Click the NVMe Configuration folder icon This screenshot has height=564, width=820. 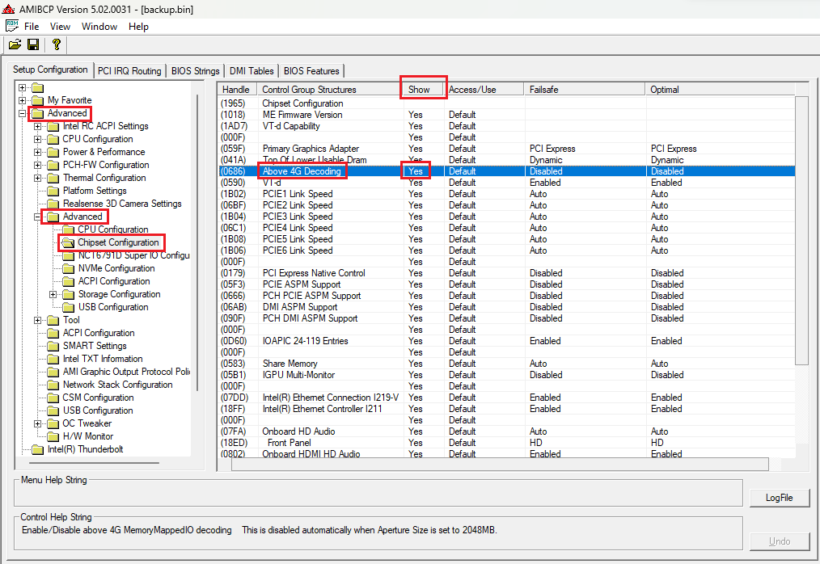[x=68, y=268]
